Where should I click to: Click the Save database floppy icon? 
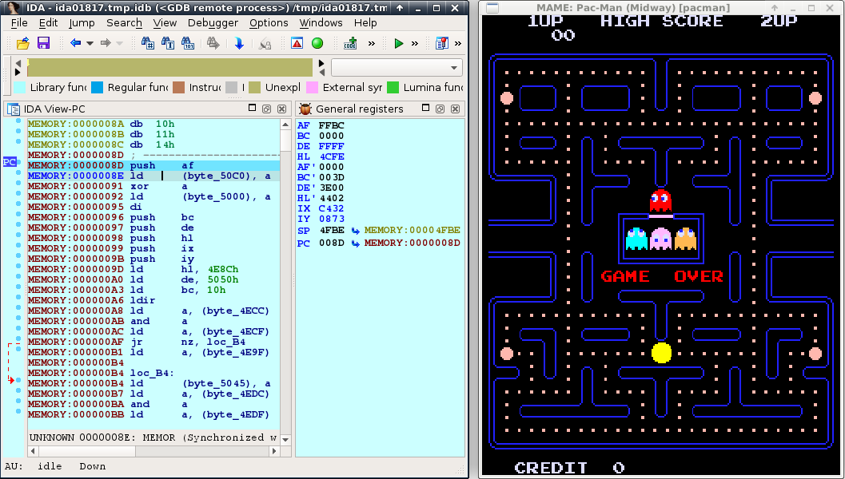tap(43, 44)
